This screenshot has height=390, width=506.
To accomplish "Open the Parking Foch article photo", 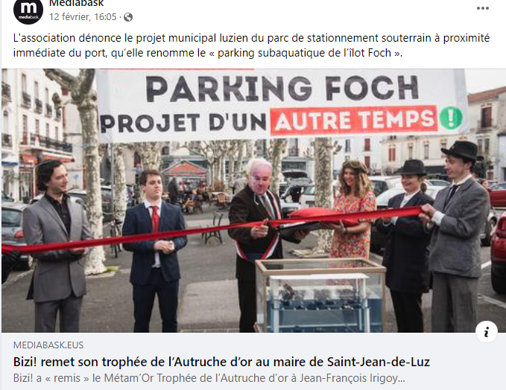I will (x=253, y=200).
